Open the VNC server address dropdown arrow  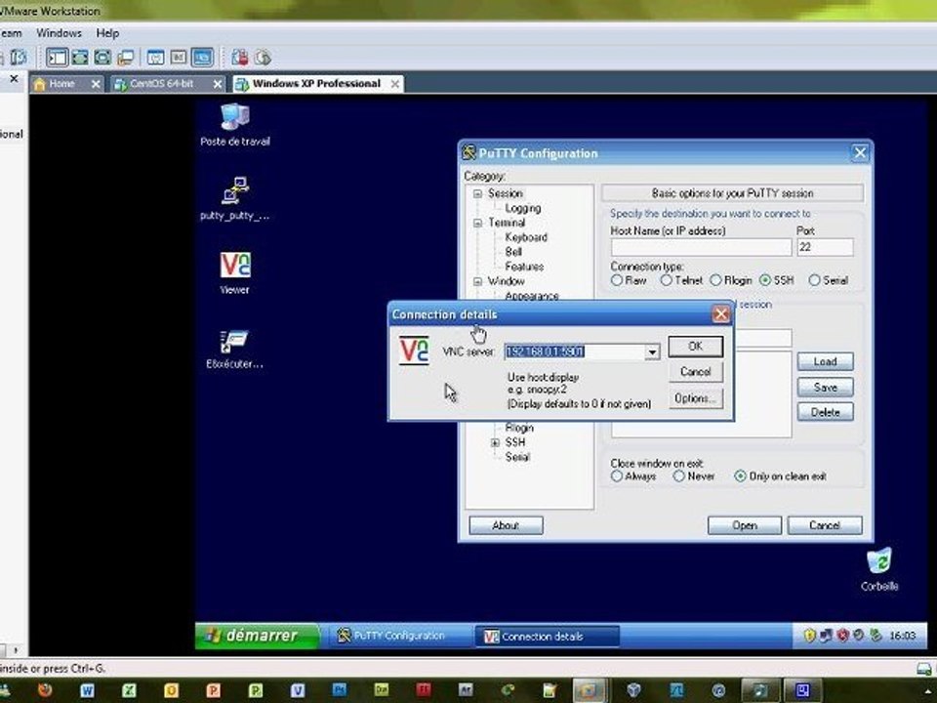point(652,352)
